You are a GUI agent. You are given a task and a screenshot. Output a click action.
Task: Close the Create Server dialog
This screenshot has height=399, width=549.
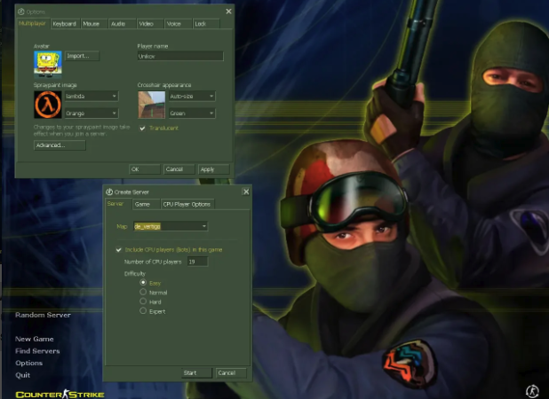[245, 191]
